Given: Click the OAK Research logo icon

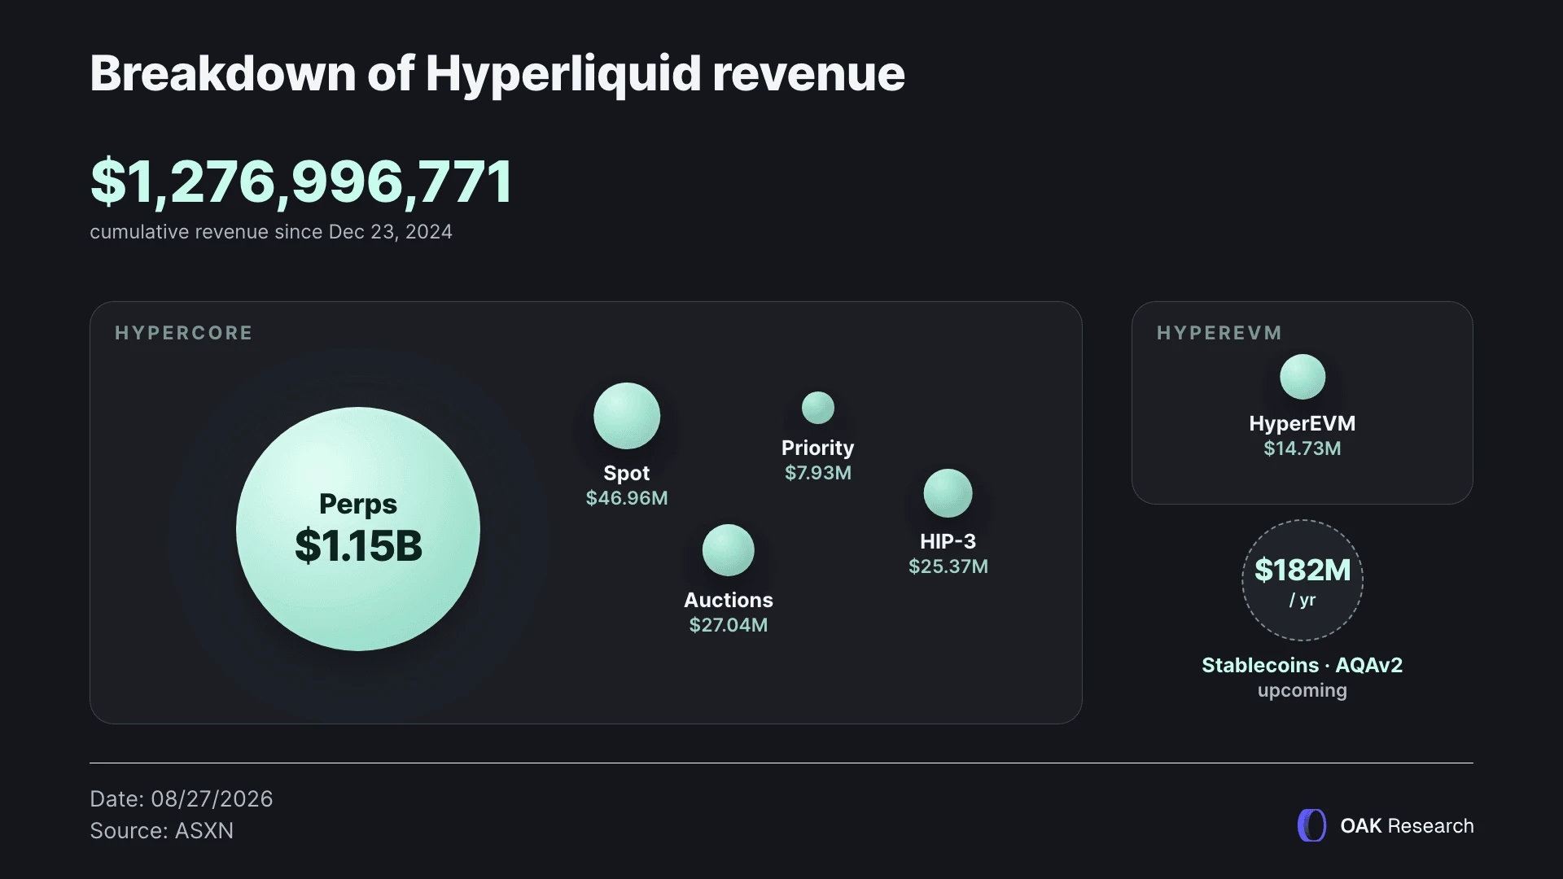Looking at the screenshot, I should 1311,825.
